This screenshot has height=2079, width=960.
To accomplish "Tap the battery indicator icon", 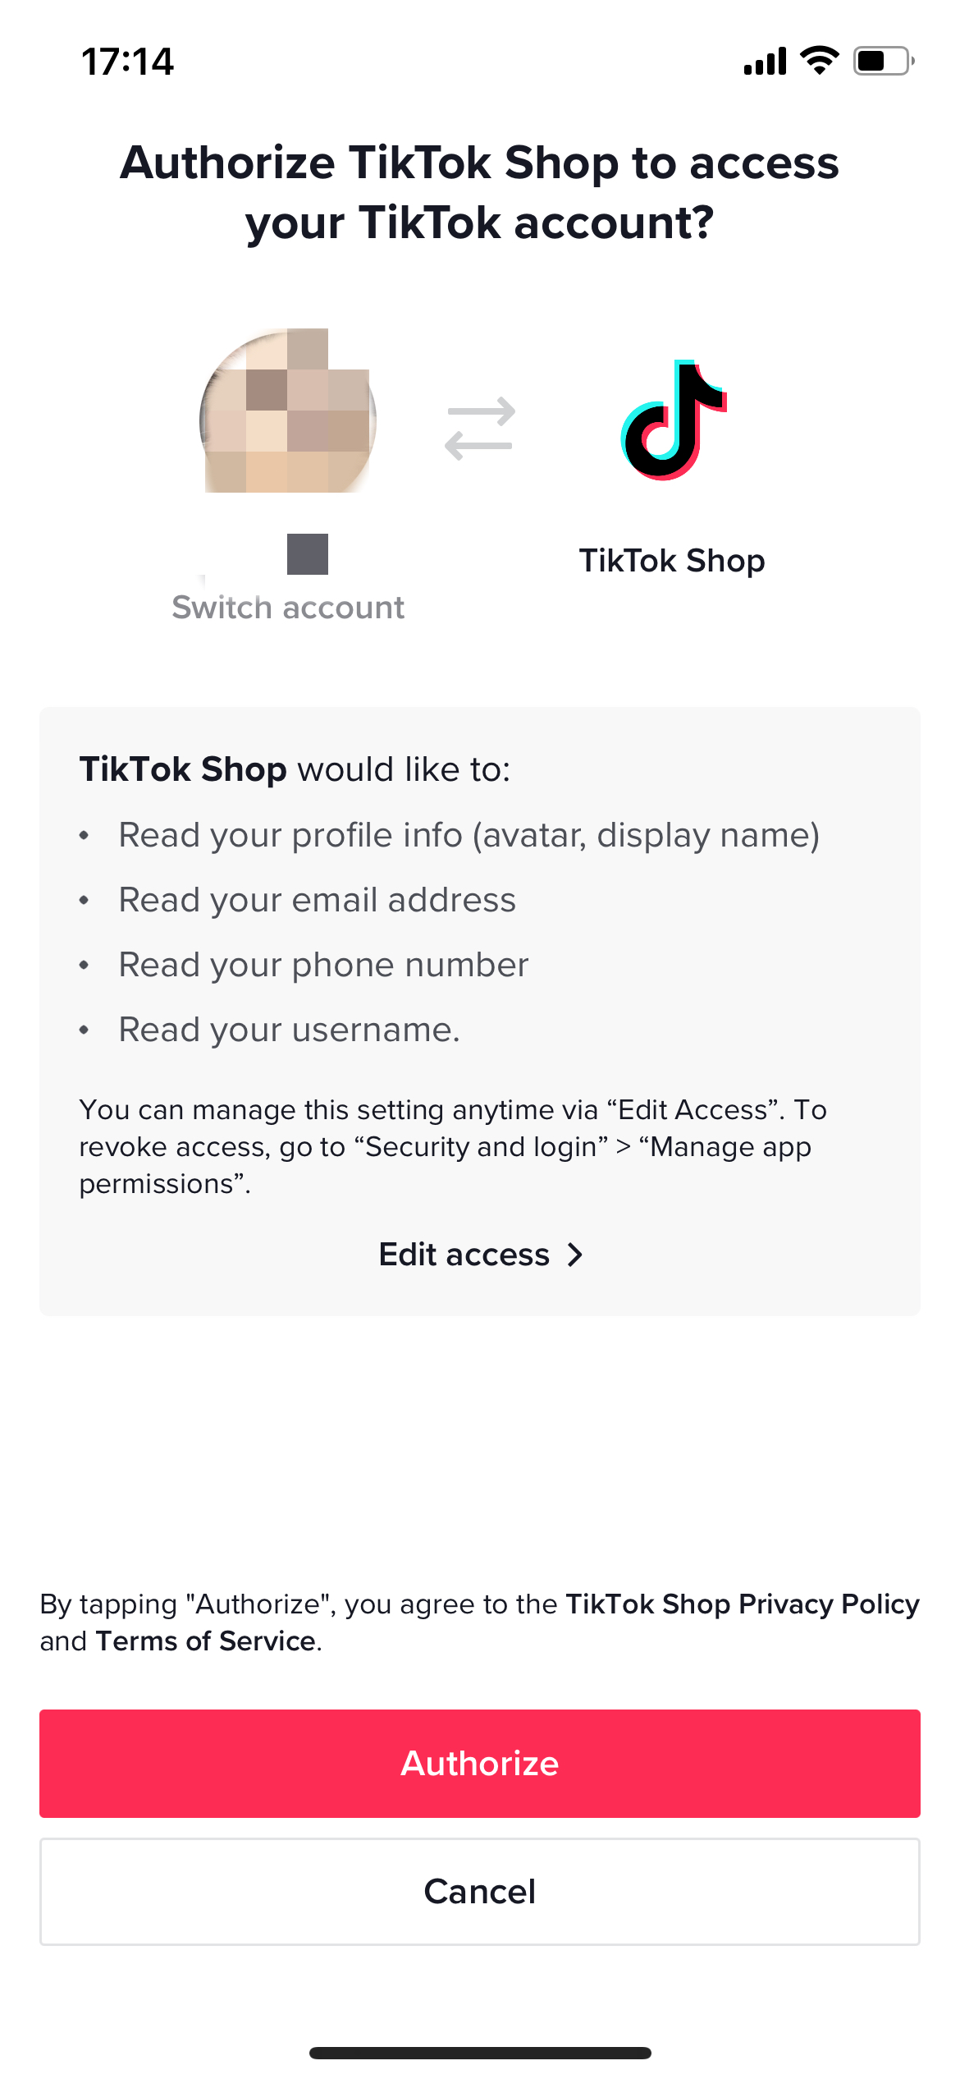I will 878,60.
